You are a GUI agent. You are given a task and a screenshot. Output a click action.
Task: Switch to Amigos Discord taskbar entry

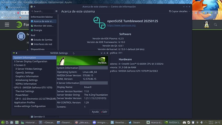pos(101,122)
